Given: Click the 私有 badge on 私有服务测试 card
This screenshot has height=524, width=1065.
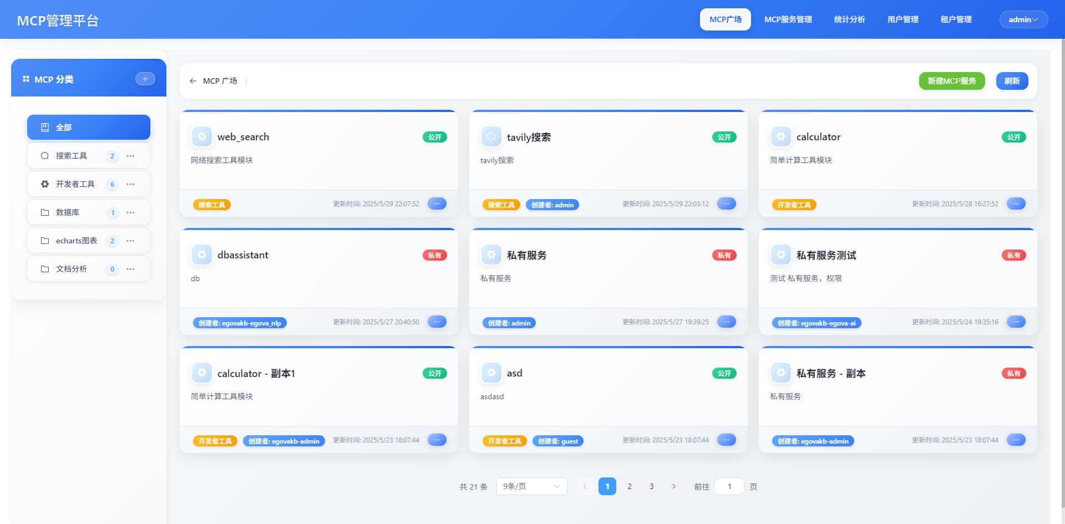Looking at the screenshot, I should click(1014, 255).
